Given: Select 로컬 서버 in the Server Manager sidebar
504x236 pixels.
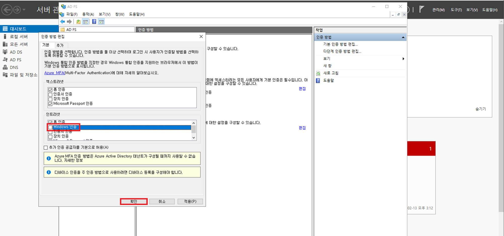Looking at the screenshot, I should tap(19, 37).
